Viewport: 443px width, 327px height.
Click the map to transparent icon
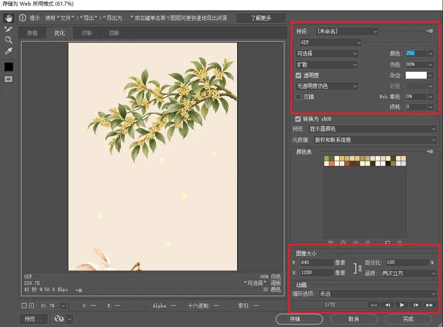tap(343, 242)
